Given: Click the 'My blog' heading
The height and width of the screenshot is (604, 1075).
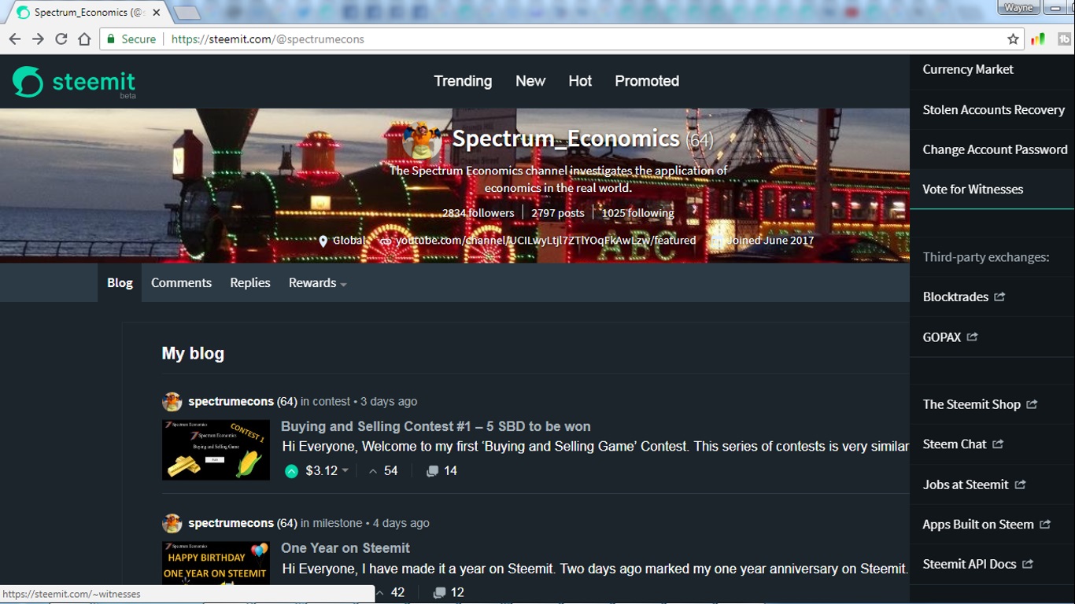Looking at the screenshot, I should 193,354.
